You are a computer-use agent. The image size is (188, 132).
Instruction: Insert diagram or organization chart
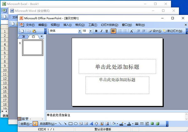coord(97,124)
